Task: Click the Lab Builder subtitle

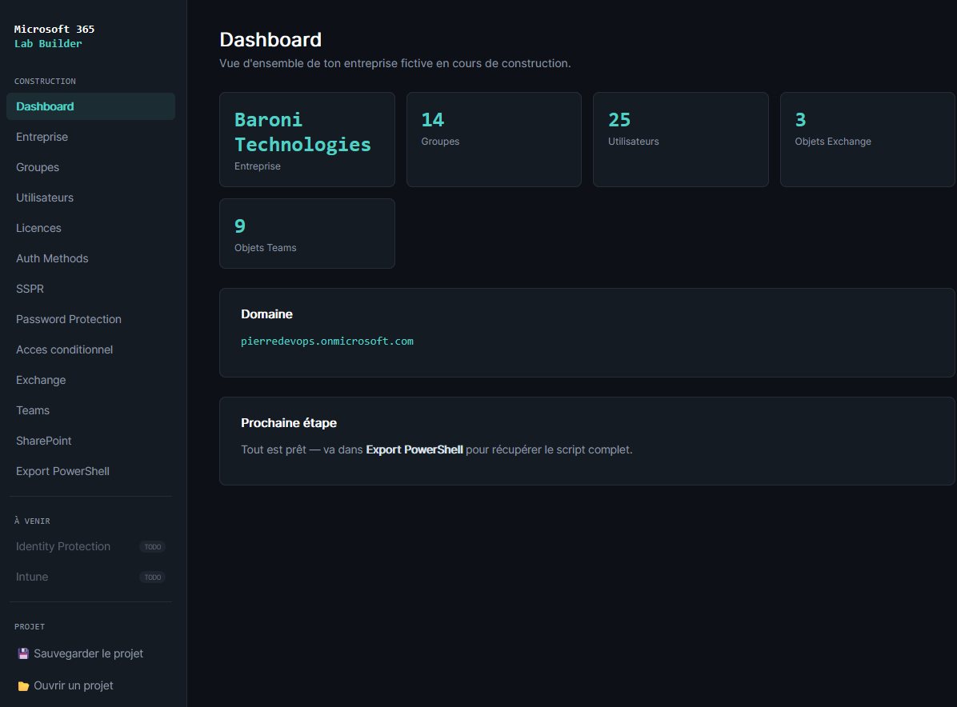Action: click(48, 43)
